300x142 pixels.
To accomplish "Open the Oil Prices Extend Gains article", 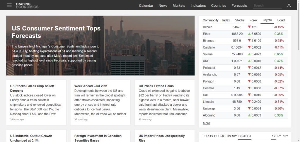I will pos(156,86).
